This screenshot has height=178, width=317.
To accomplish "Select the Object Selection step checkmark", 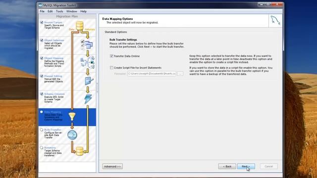I will click(42, 41).
